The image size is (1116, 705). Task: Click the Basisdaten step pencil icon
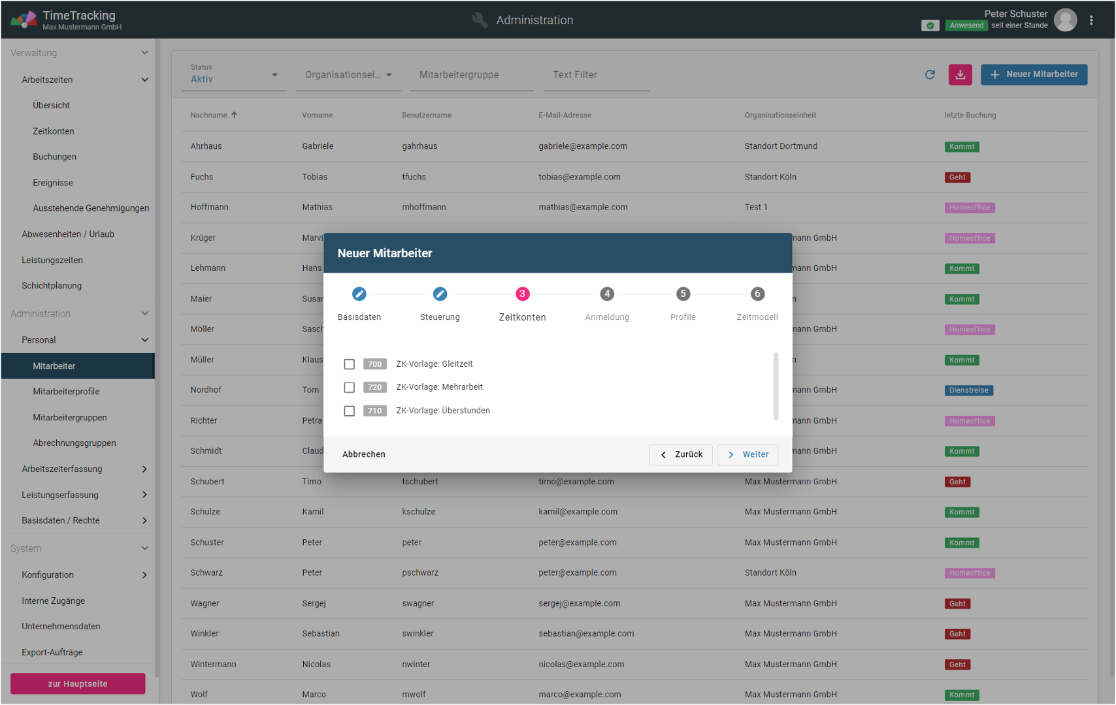tap(359, 294)
